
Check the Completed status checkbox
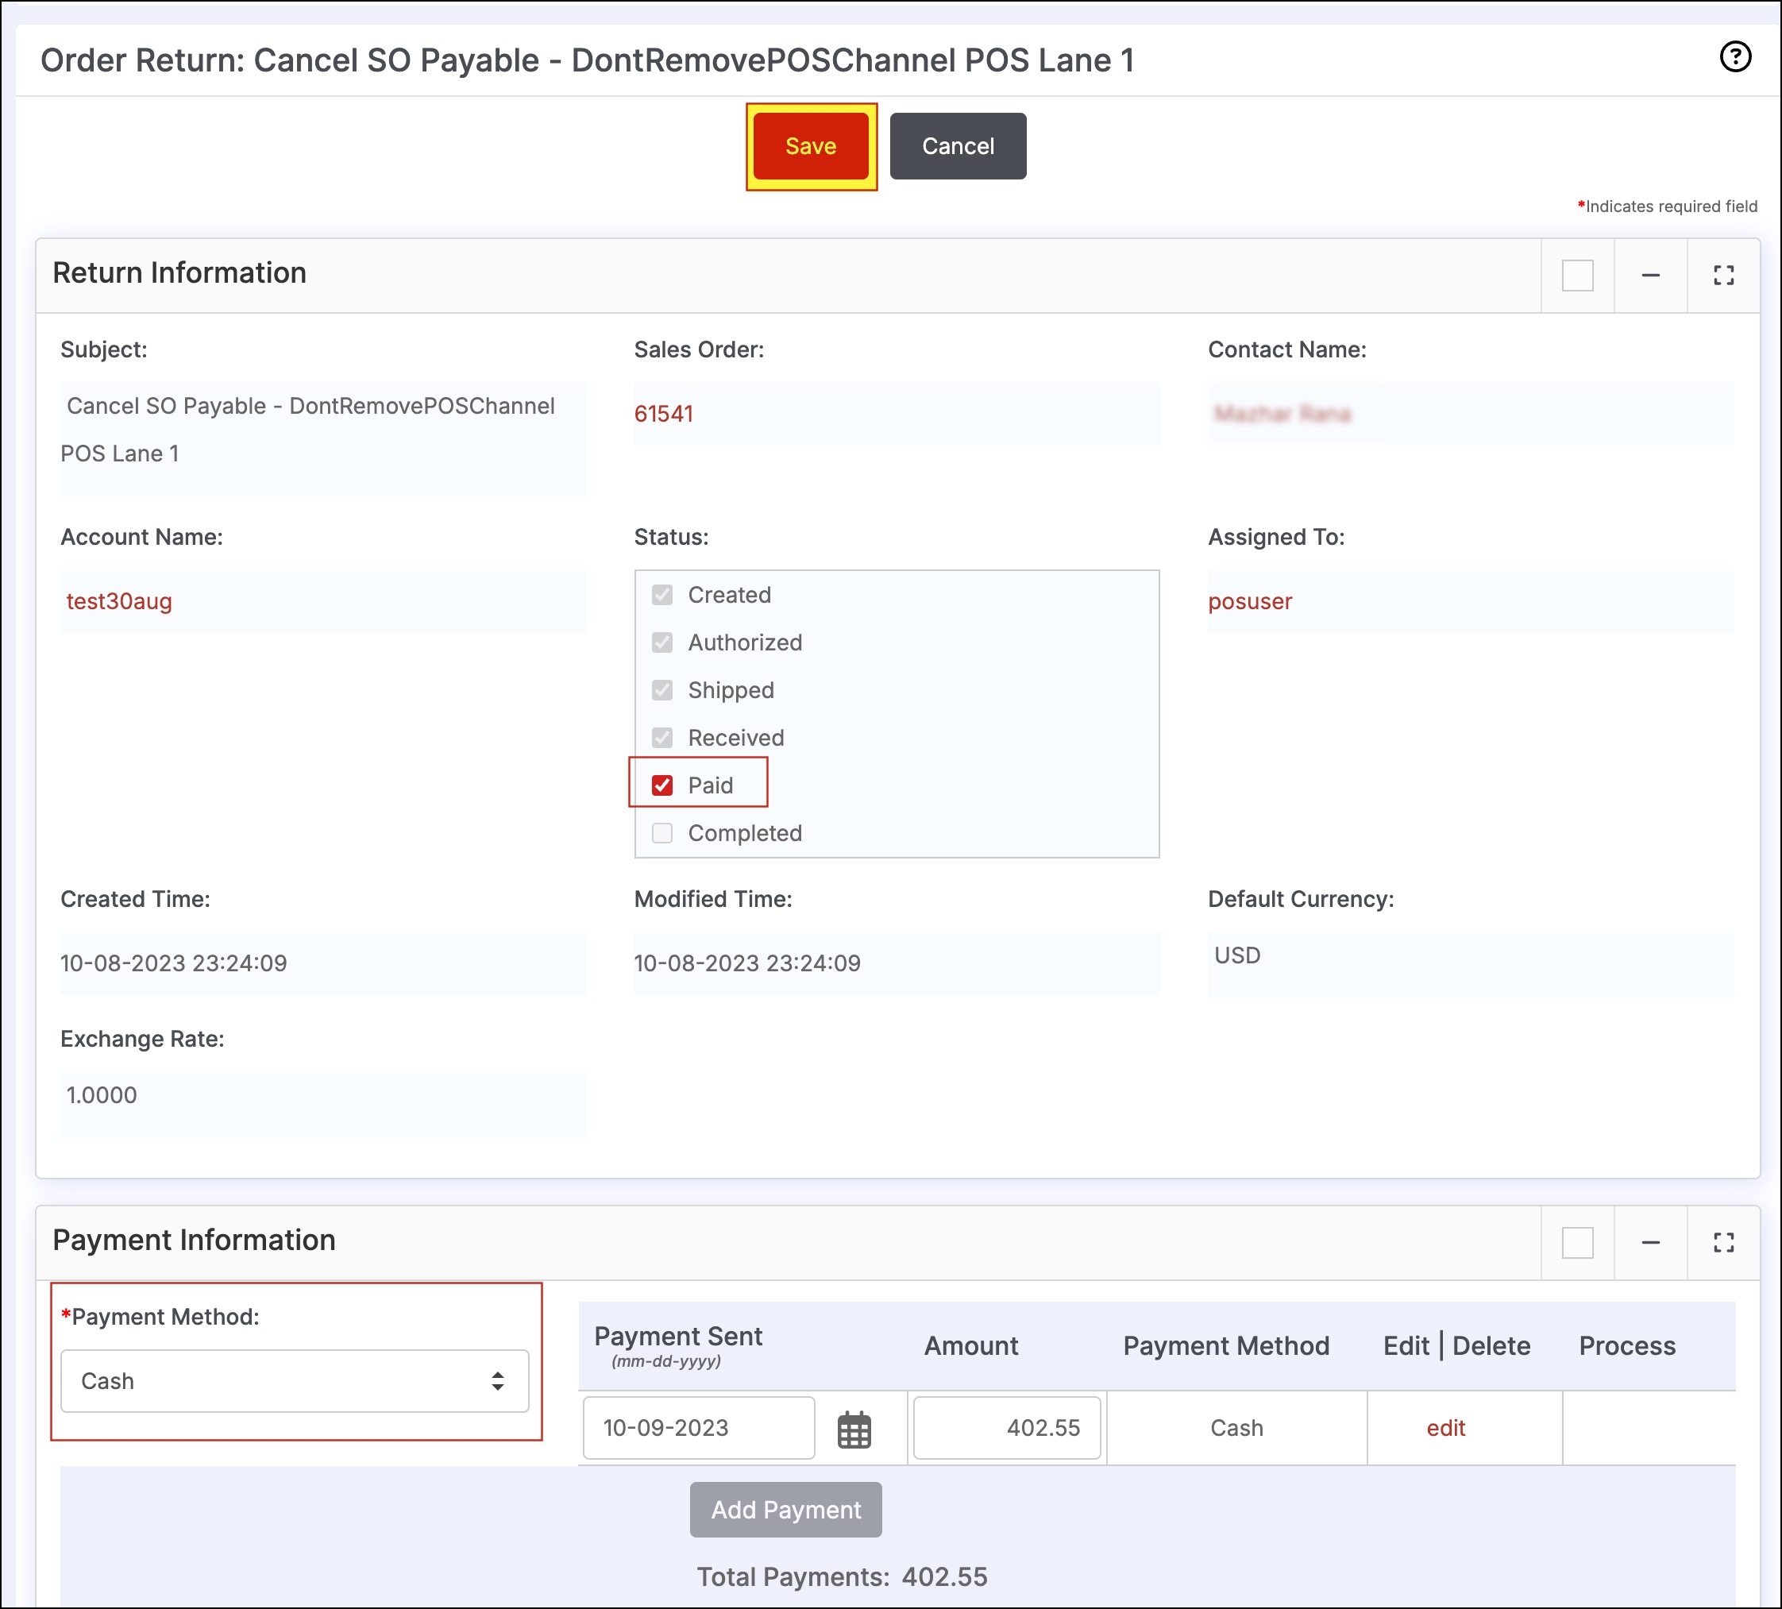coord(662,833)
